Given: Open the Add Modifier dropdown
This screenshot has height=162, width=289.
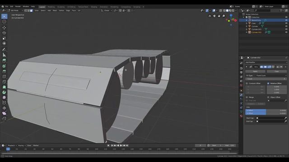Looking at the screenshot, I should click(x=266, y=62).
